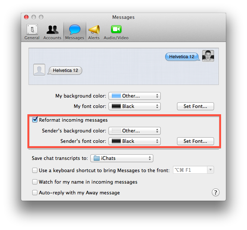Click the blue swatch in My background color
Viewport: 247px width, 230px height.
click(116, 96)
